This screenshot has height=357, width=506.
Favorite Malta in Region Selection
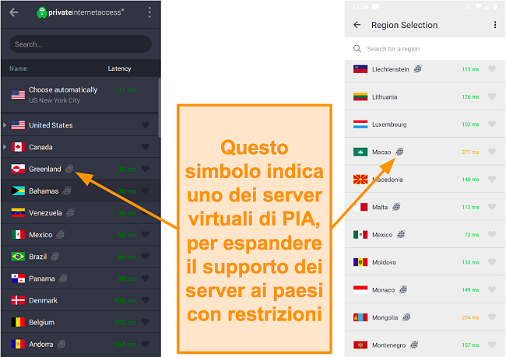pos(492,207)
